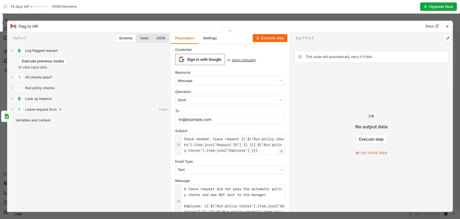Click the Google Sheets icon for Look up balance
The height and width of the screenshot is (219, 460).
(19, 99)
